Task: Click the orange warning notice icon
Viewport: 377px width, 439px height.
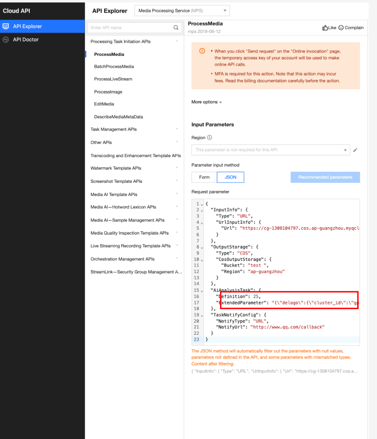Action: tap(202, 51)
